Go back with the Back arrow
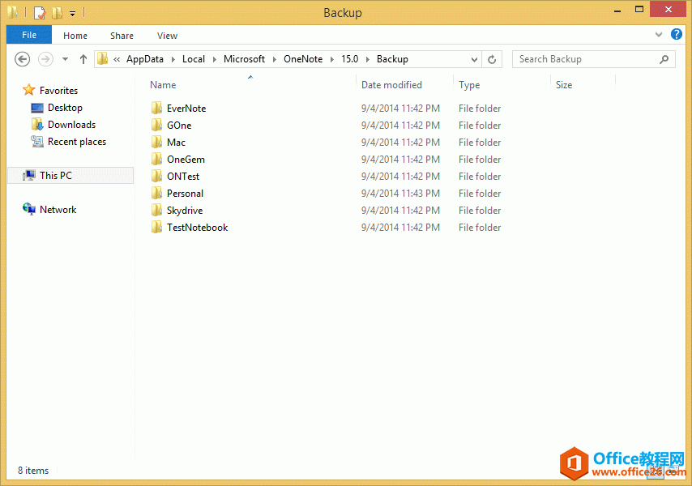This screenshot has width=692, height=486. (22, 59)
